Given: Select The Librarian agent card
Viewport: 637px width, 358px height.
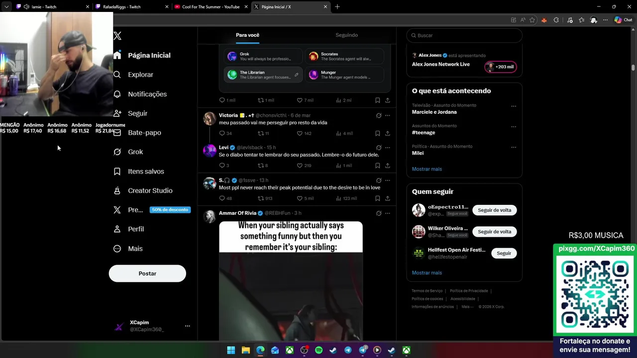Looking at the screenshot, I should point(263,75).
